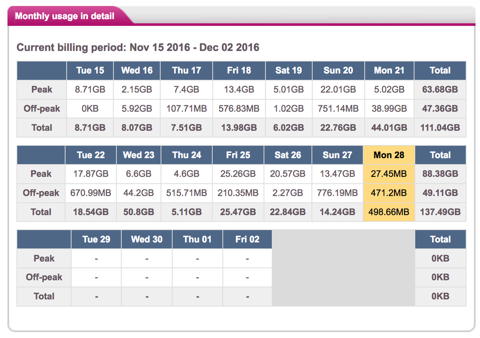Select the Tue 15 column header

pyautogui.click(x=90, y=70)
